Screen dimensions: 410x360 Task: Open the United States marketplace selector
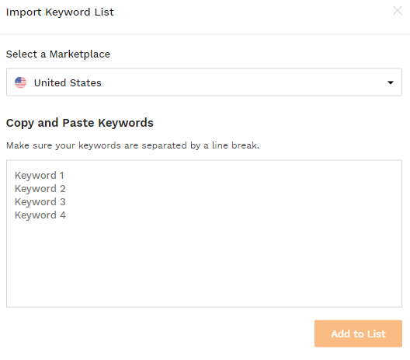point(204,82)
